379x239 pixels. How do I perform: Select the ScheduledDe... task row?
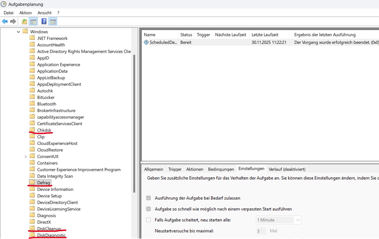coord(260,42)
